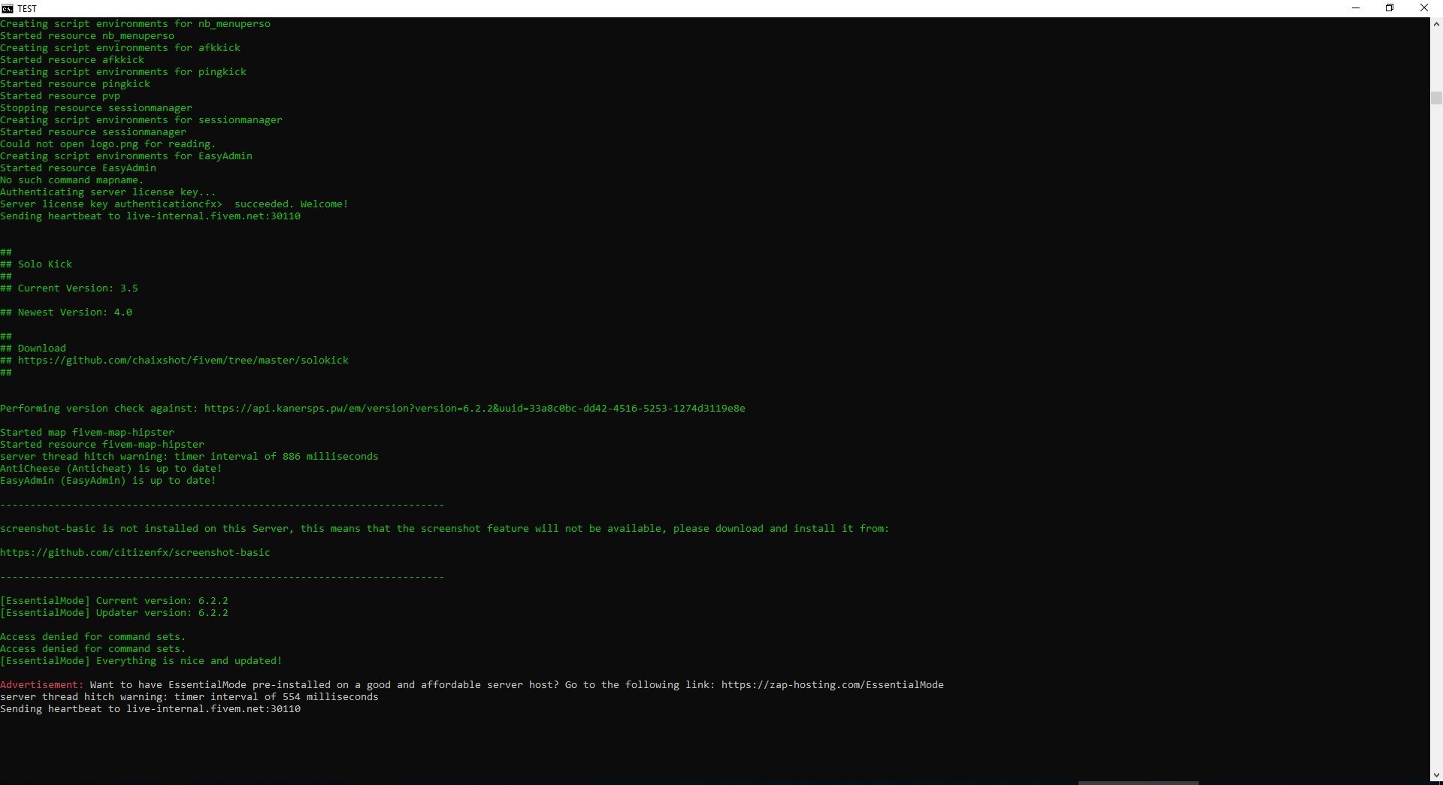Screen dimensions: 1443x785
Task: Open the console window system menu icon
Action: tap(8, 8)
